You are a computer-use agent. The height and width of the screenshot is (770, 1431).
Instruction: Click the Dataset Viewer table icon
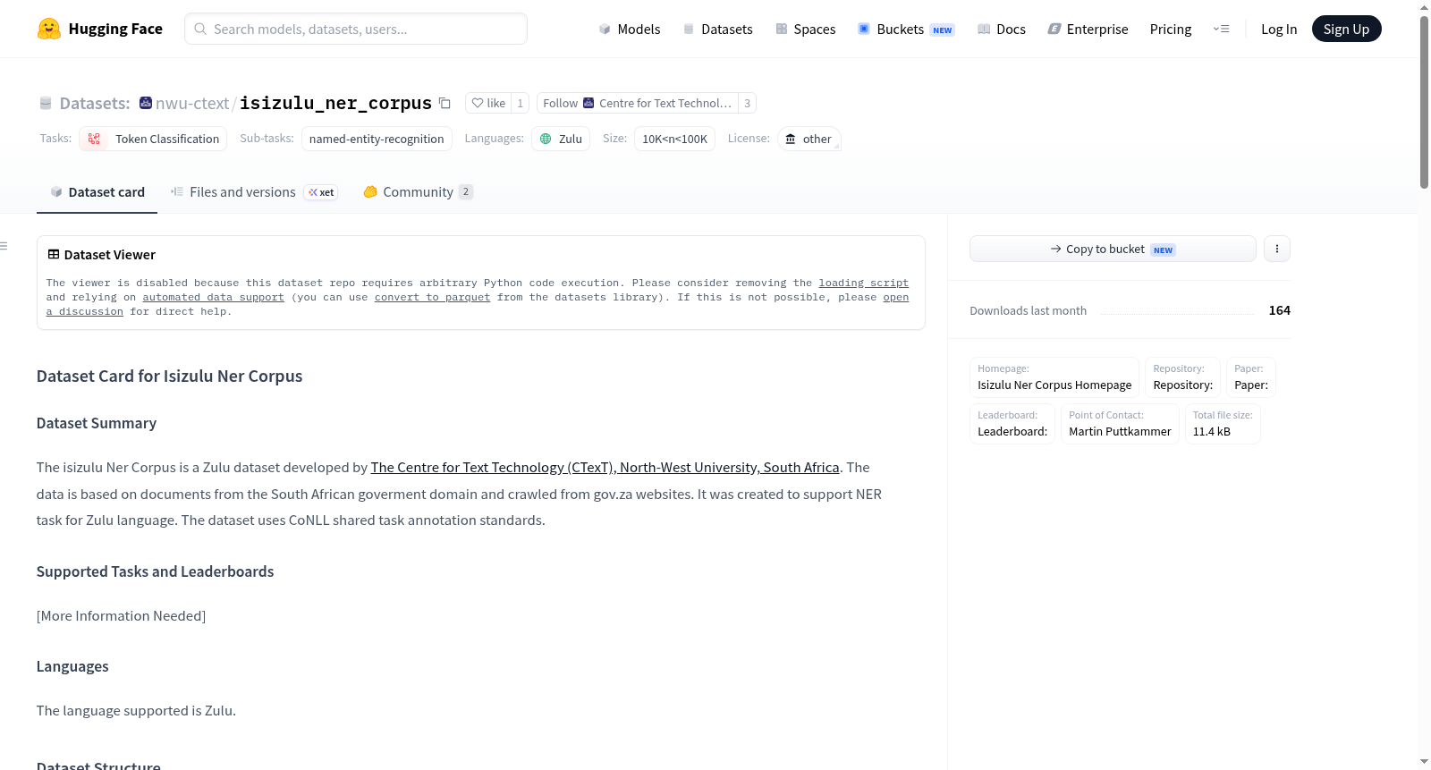[54, 255]
